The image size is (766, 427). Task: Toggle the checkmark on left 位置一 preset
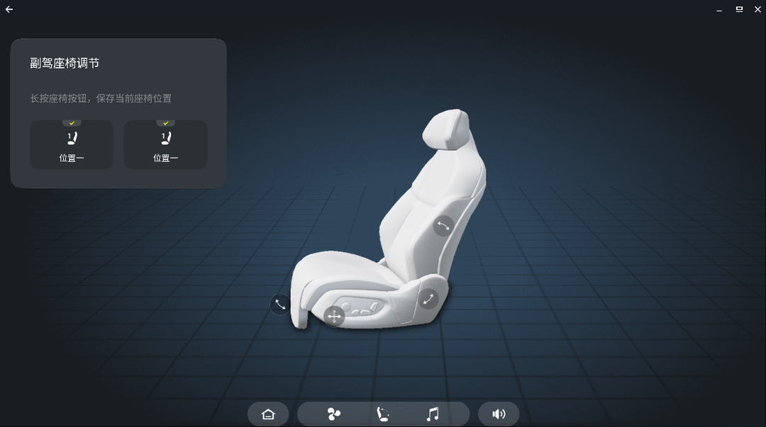coord(72,123)
